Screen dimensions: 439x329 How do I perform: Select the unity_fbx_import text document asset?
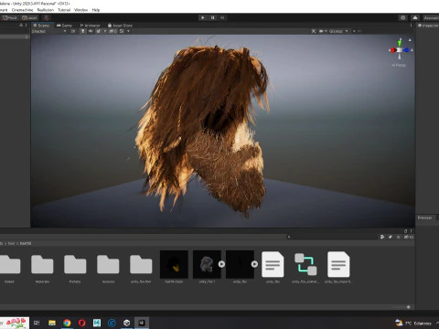click(338, 264)
